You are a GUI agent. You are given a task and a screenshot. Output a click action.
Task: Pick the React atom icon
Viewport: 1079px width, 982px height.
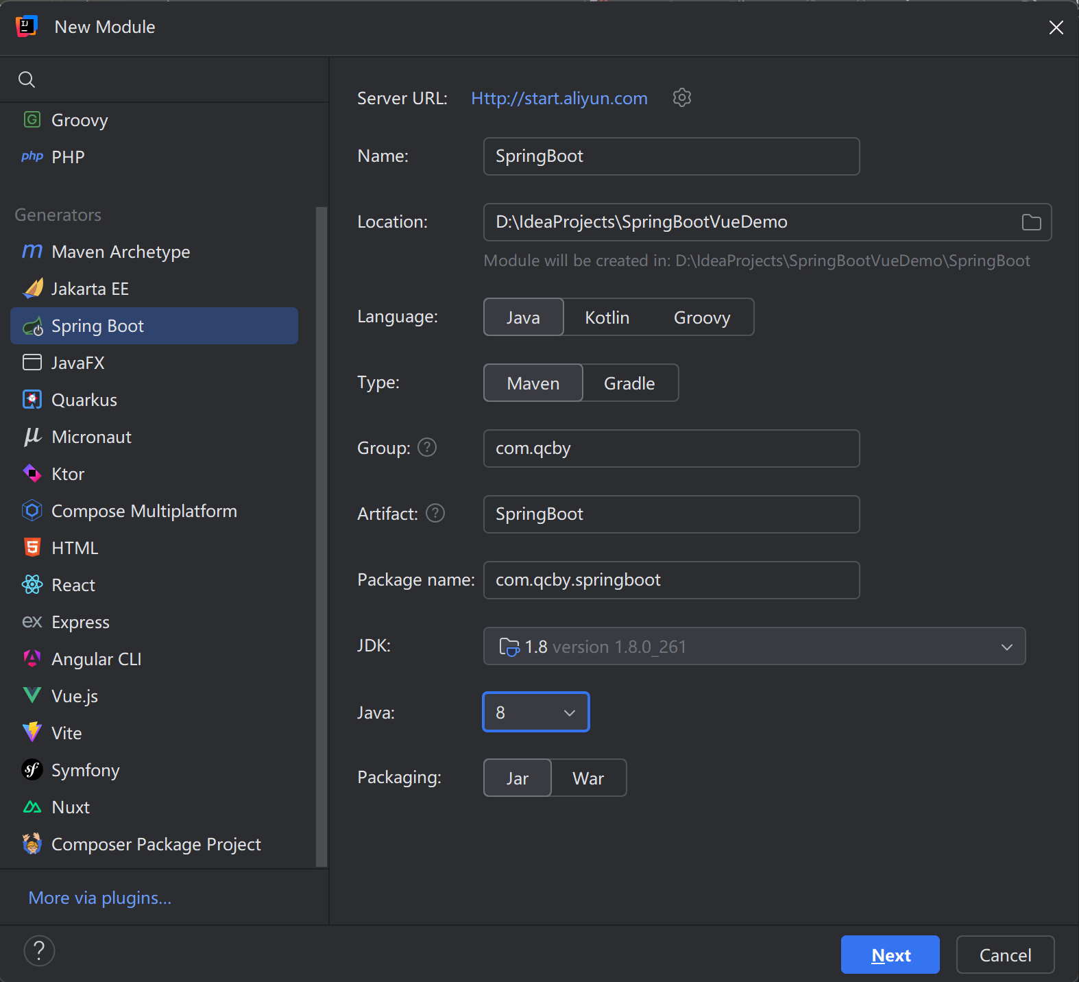pos(32,585)
